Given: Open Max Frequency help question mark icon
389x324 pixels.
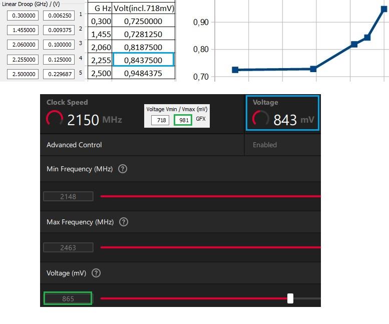Looking at the screenshot, I should (x=124, y=222).
